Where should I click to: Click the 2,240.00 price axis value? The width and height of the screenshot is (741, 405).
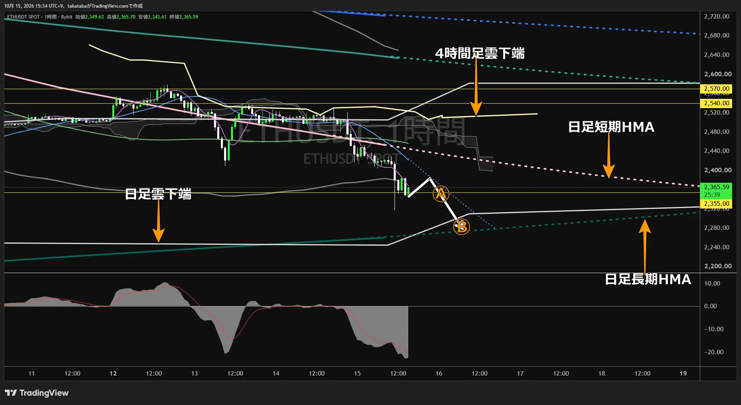pyautogui.click(x=716, y=247)
